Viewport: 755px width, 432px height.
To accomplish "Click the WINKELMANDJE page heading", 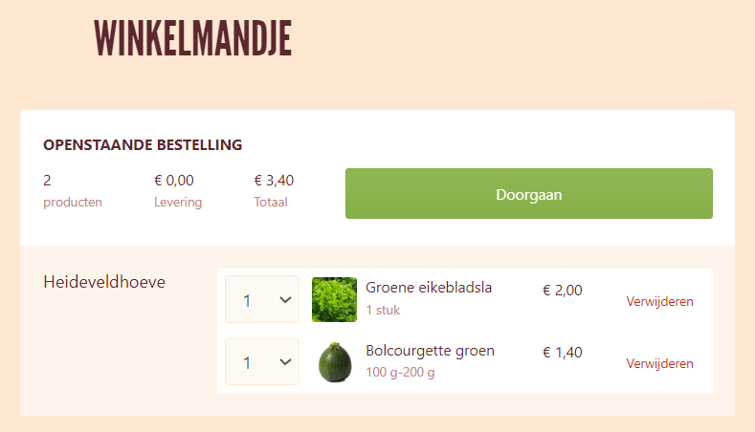I will pyautogui.click(x=192, y=38).
